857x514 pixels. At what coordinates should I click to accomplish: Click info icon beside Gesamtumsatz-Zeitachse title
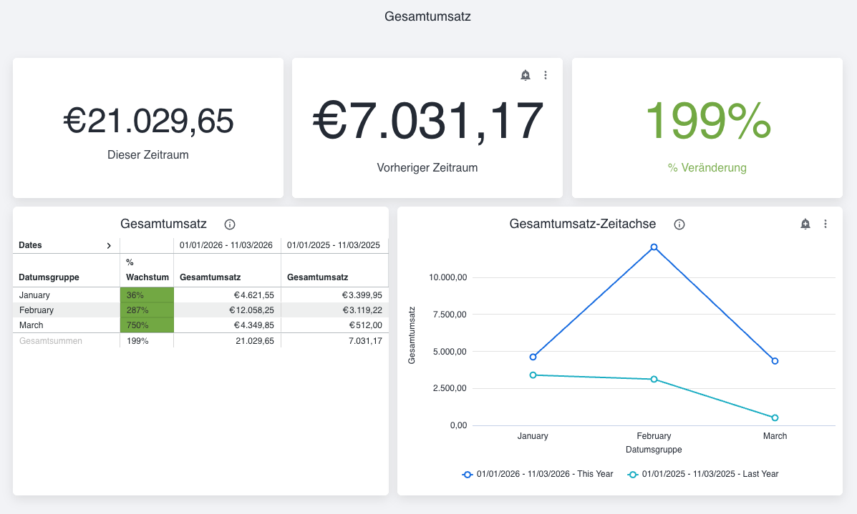click(x=679, y=224)
